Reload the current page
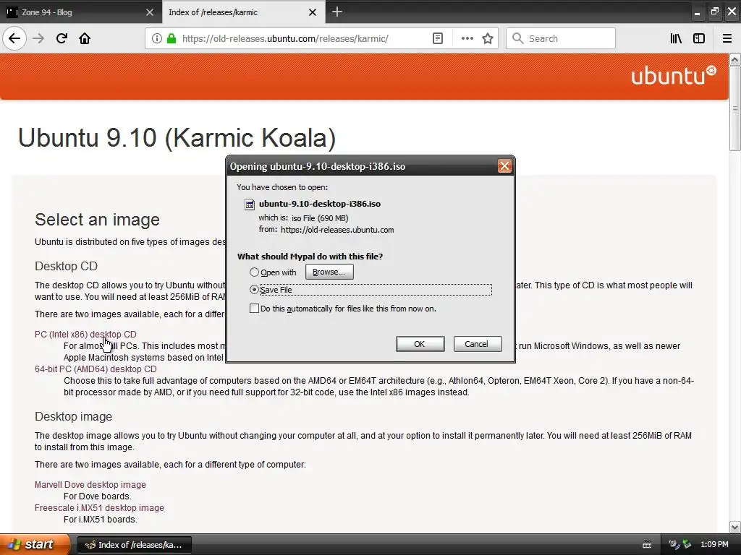 [x=62, y=38]
